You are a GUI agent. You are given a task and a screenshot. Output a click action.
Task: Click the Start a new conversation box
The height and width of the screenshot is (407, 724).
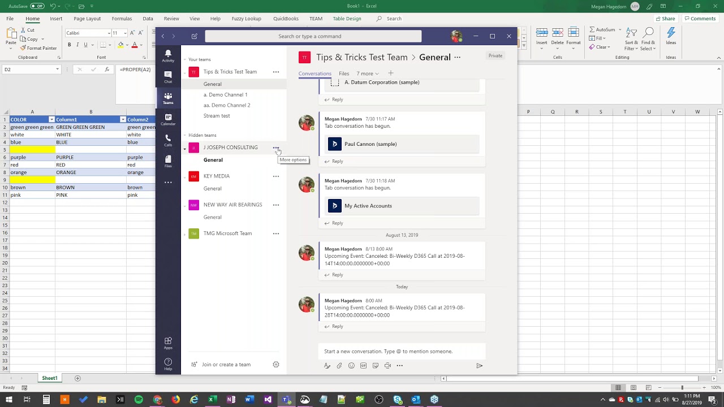pos(402,352)
